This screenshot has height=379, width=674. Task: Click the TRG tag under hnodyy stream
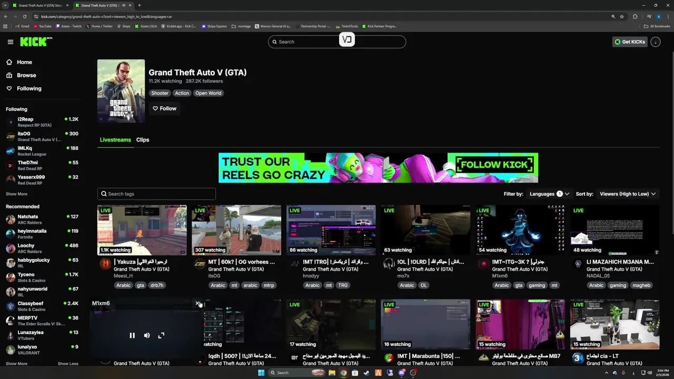click(343, 285)
